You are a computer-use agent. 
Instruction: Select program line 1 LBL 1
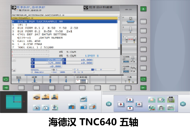pos(65,25)
